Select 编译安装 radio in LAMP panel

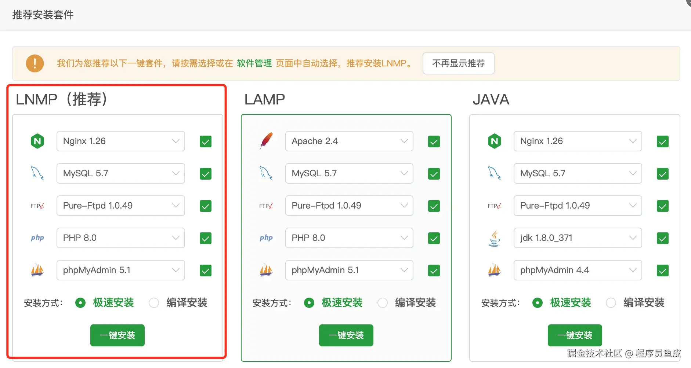(383, 303)
